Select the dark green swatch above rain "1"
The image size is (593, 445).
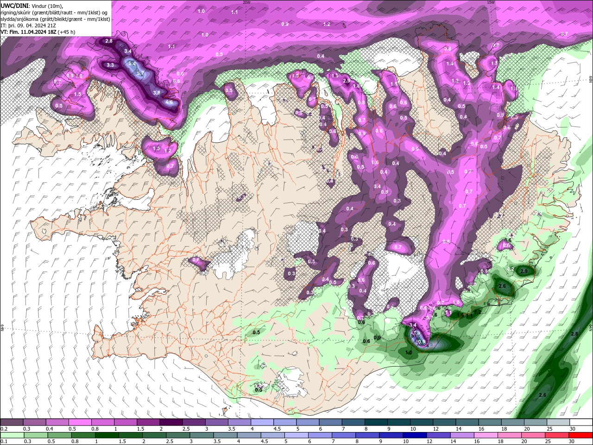[x=107, y=435]
